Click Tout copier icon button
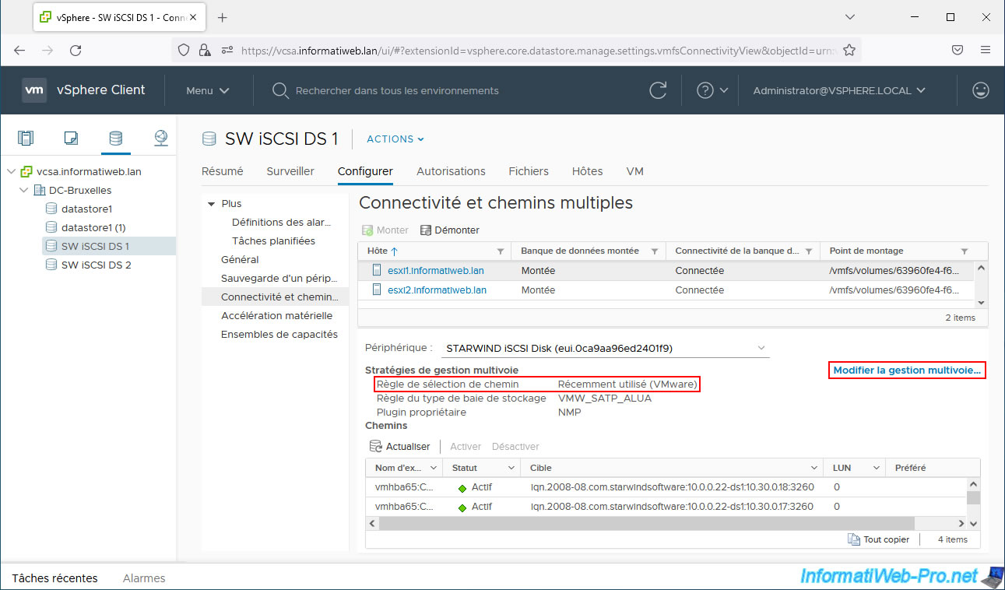 pyautogui.click(x=878, y=539)
